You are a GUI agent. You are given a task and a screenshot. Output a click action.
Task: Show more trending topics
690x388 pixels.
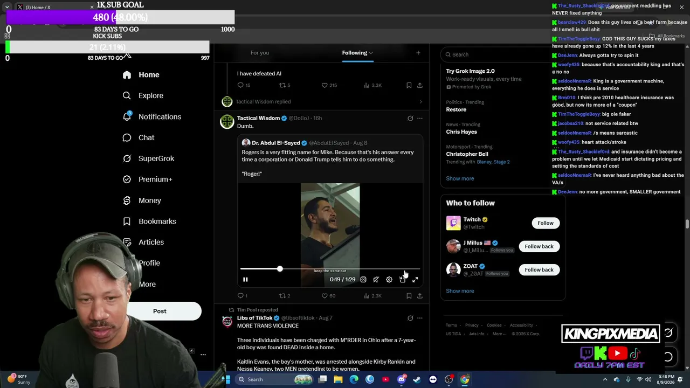tap(460, 178)
